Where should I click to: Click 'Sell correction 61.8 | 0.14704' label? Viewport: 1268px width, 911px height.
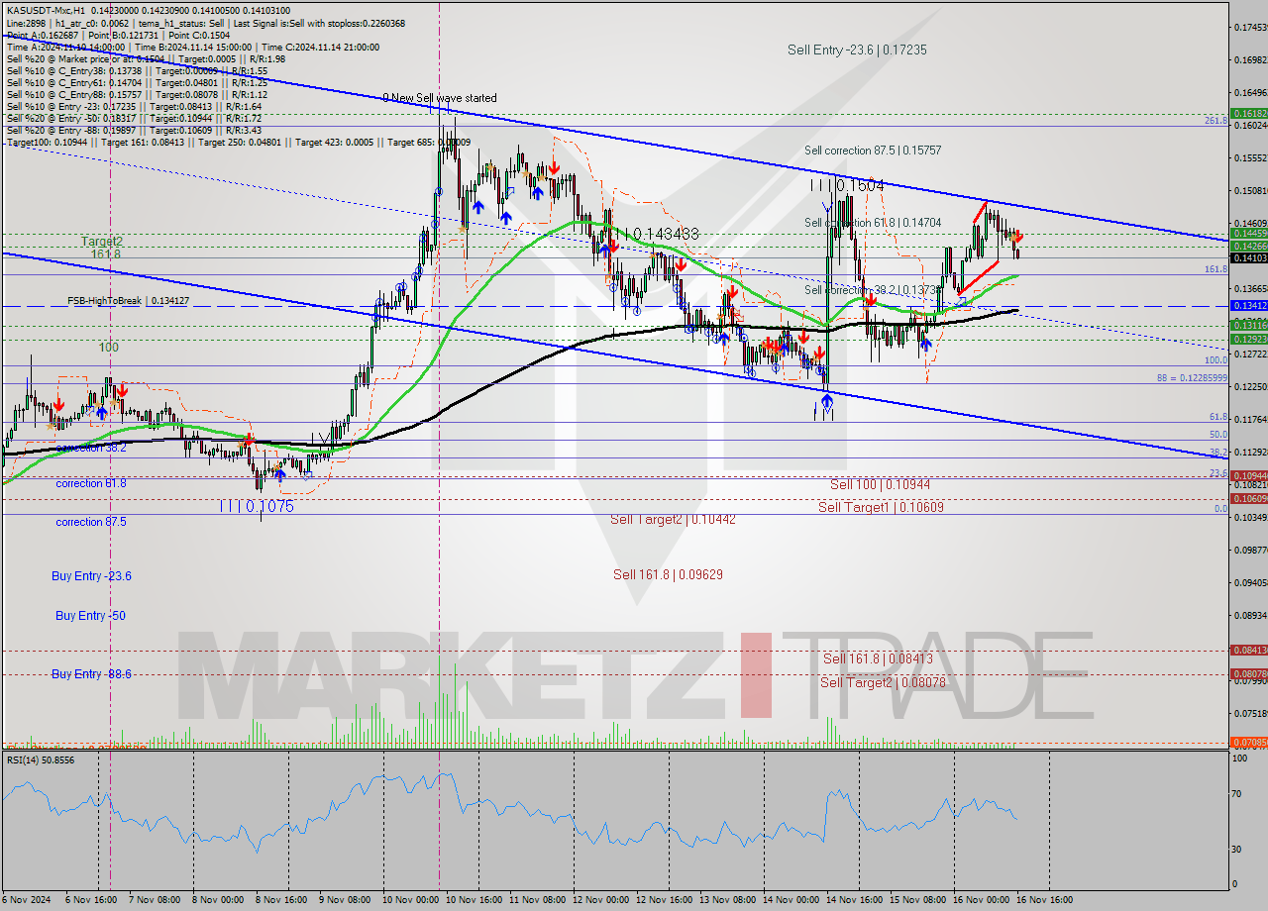point(873,223)
